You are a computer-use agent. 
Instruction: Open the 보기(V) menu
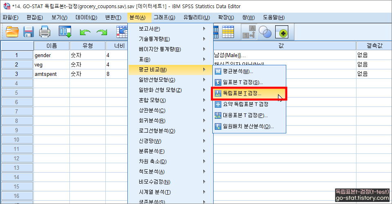(x=60, y=18)
